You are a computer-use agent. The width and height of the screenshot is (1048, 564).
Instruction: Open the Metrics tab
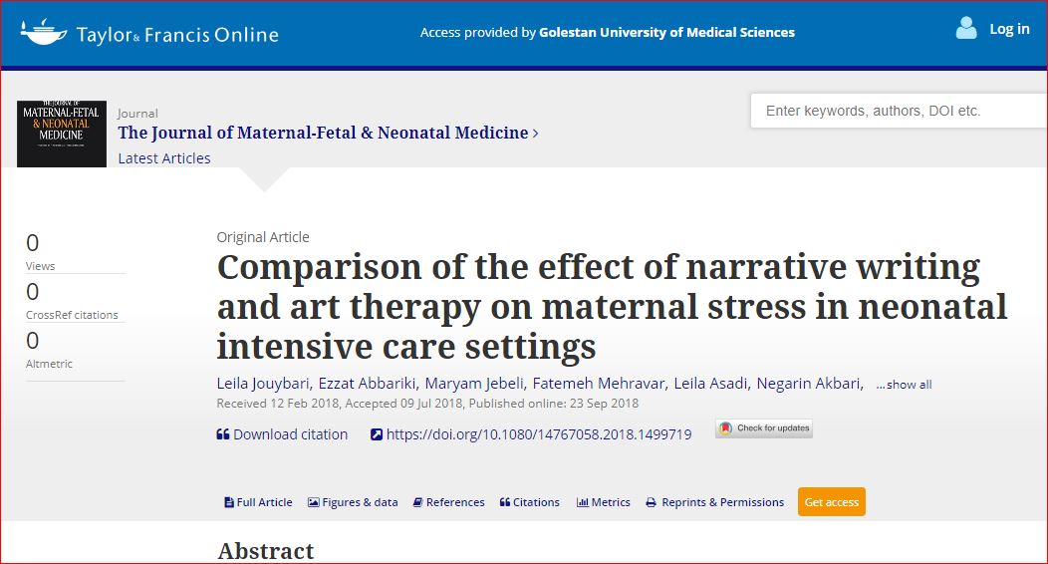pyautogui.click(x=604, y=502)
